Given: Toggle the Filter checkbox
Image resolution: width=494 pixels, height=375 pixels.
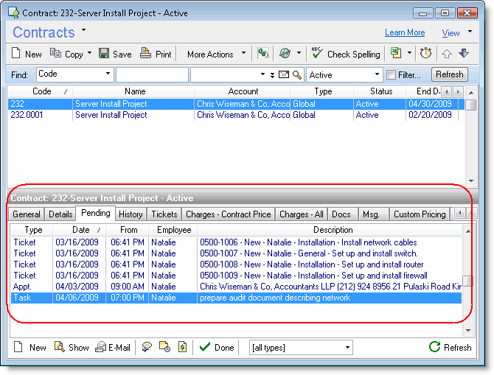Looking at the screenshot, I should click(x=392, y=75).
